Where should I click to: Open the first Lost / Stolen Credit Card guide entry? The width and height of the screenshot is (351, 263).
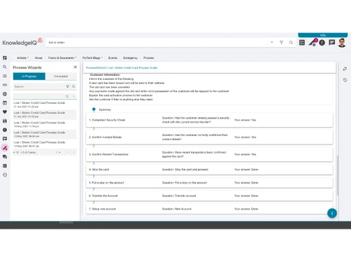(45, 104)
